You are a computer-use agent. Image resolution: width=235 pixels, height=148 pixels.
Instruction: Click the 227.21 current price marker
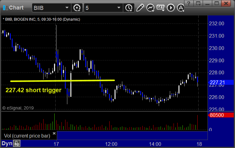(x=221, y=82)
